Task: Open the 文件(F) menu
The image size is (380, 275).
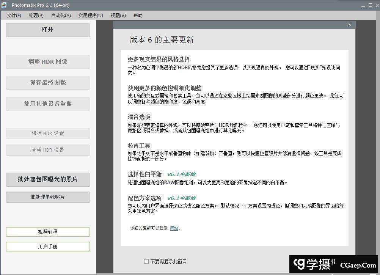Action: pos(14,16)
